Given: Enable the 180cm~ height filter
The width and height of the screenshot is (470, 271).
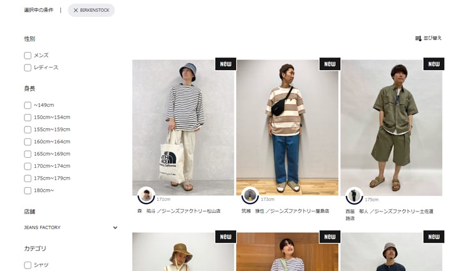Looking at the screenshot, I should [28, 190].
